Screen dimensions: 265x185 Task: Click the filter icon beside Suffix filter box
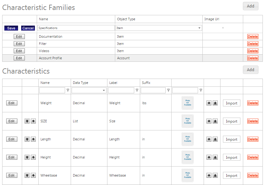(x=168, y=90)
